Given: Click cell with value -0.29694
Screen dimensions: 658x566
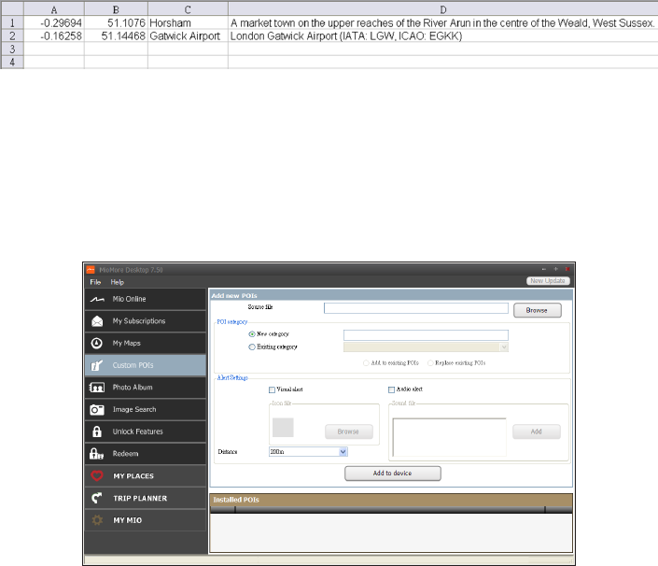Looking at the screenshot, I should pos(54,23).
